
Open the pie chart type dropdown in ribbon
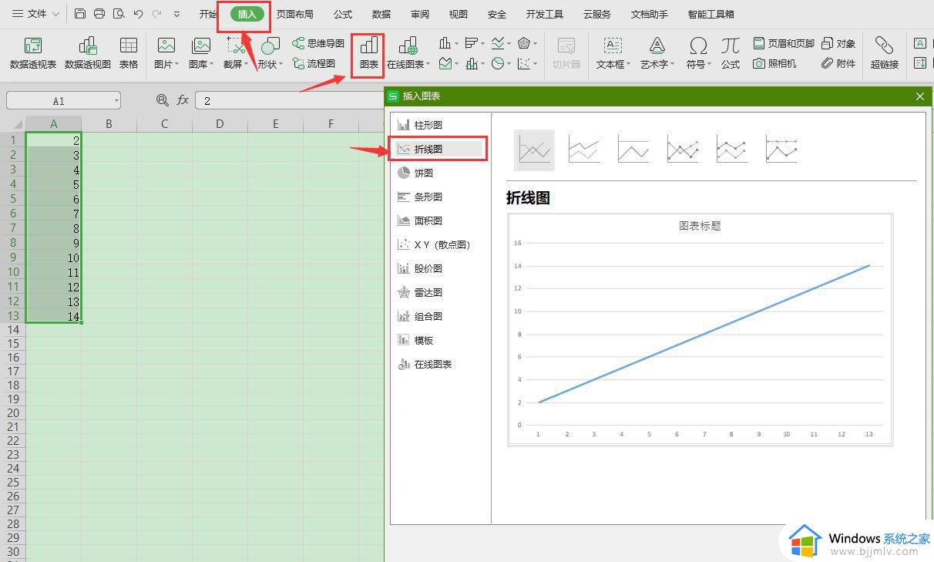[x=502, y=64]
